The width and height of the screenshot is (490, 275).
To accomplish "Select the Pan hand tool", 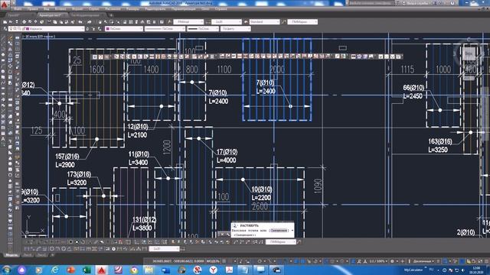I will pyautogui.click(x=100, y=22).
